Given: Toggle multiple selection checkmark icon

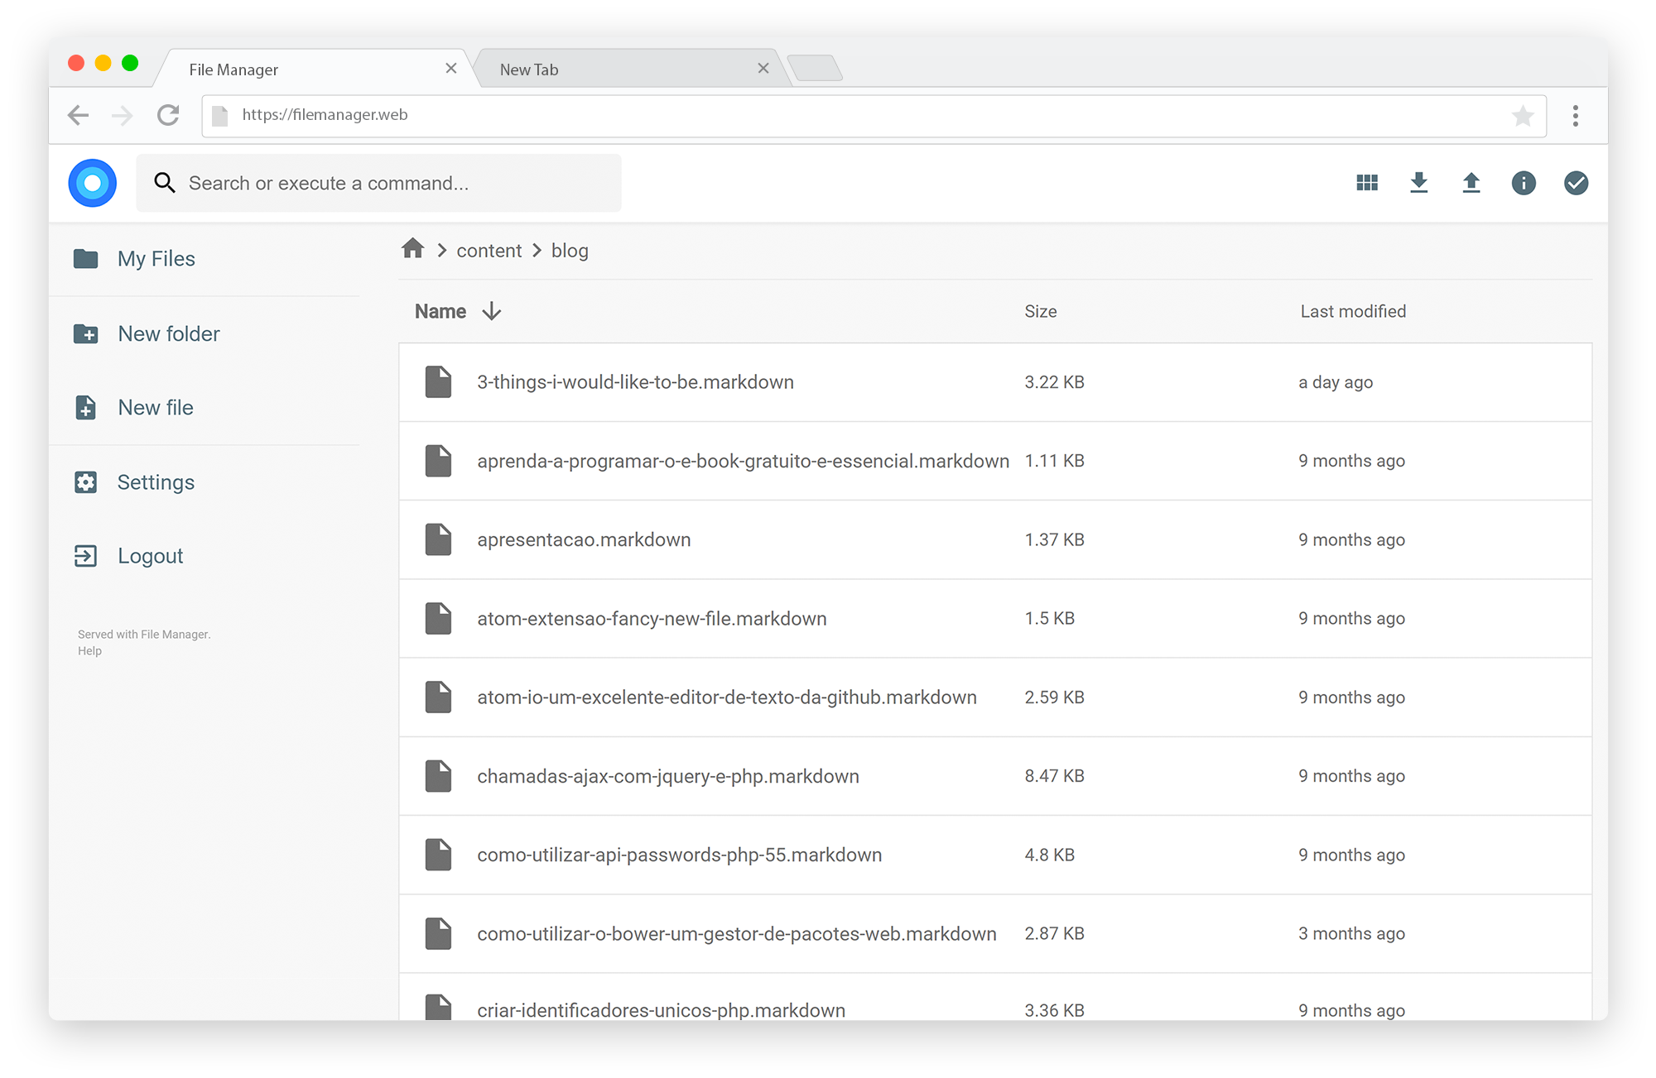Looking at the screenshot, I should click(x=1576, y=183).
